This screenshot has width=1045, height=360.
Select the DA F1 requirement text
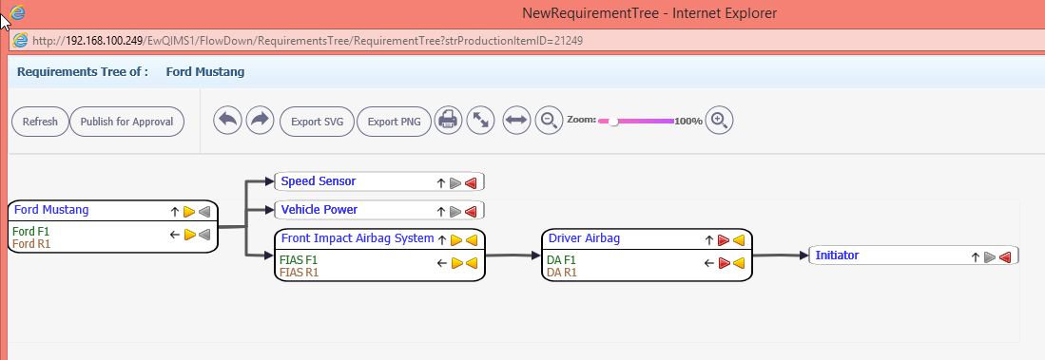pos(561,260)
